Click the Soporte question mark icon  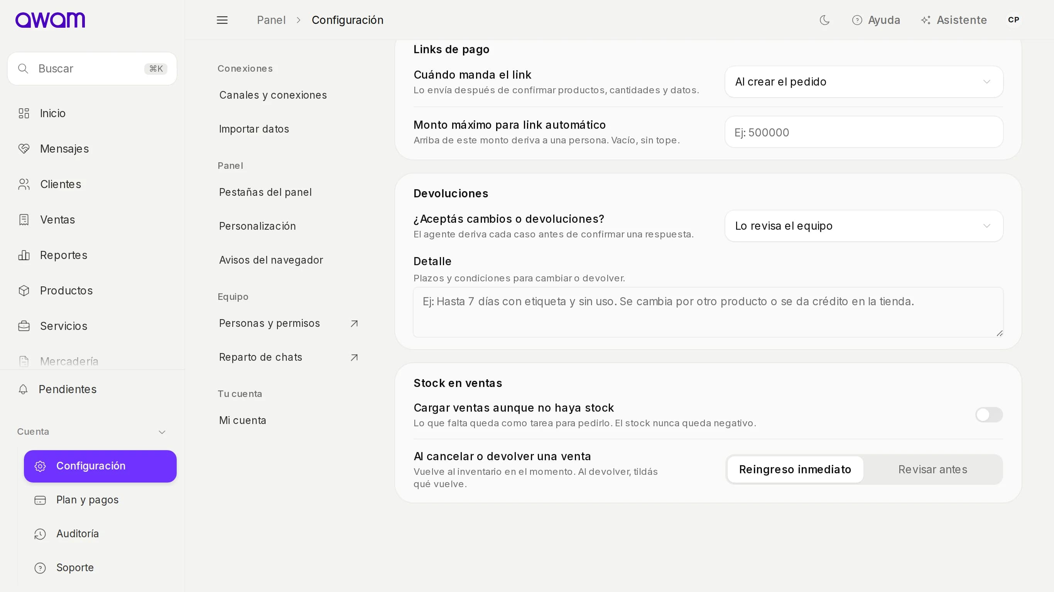(40, 568)
